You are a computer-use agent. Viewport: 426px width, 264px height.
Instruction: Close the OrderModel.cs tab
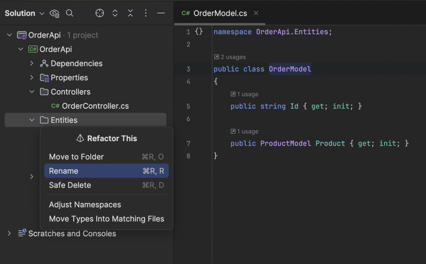[256, 13]
